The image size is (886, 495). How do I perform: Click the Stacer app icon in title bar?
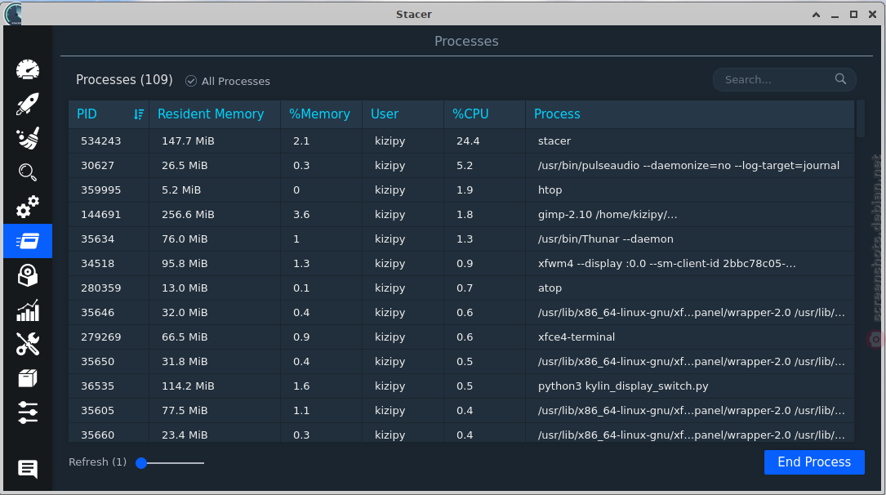click(12, 14)
